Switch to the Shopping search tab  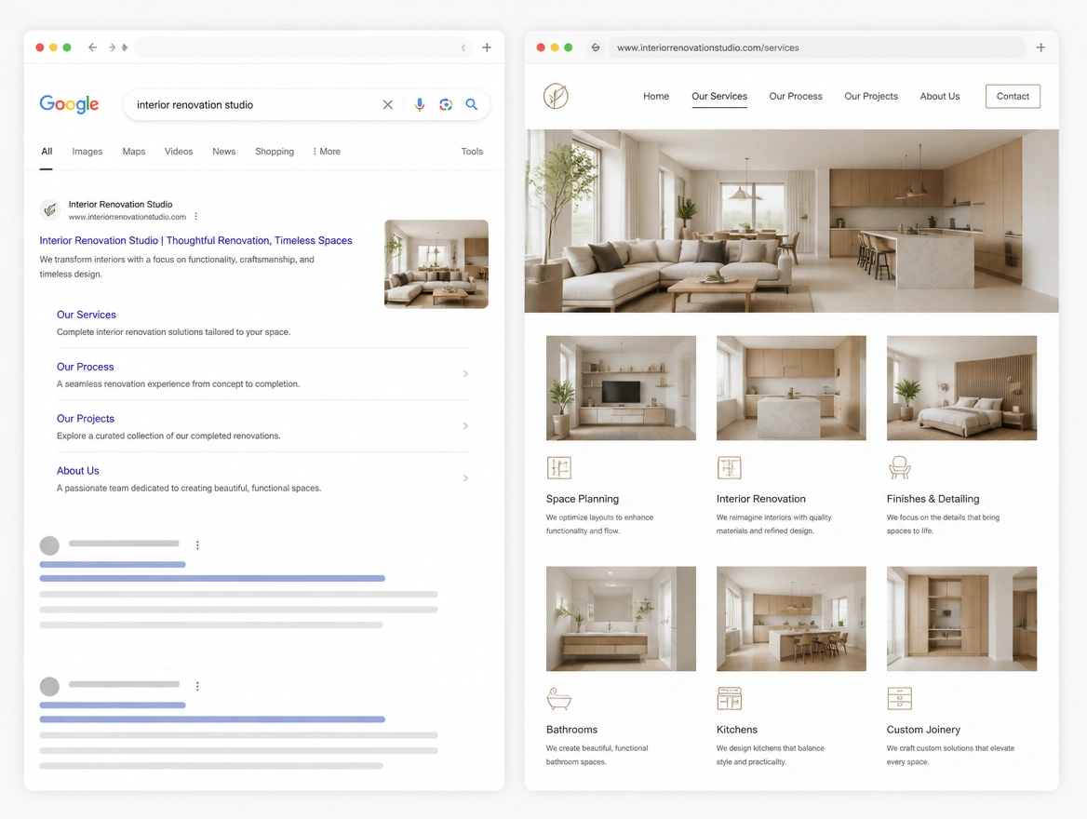point(275,151)
